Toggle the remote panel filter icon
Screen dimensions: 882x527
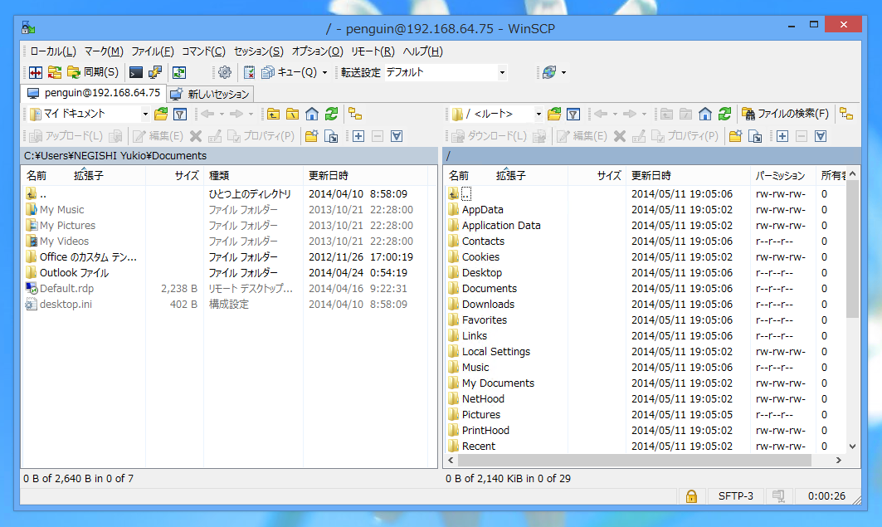[573, 115]
